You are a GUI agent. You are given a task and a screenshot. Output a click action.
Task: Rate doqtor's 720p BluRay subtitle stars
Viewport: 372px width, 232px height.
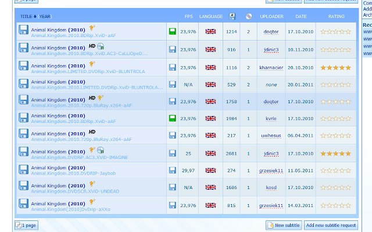tap(335, 101)
